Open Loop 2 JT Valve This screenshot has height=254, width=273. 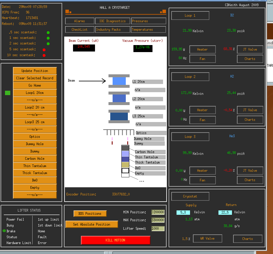tap(250, 110)
